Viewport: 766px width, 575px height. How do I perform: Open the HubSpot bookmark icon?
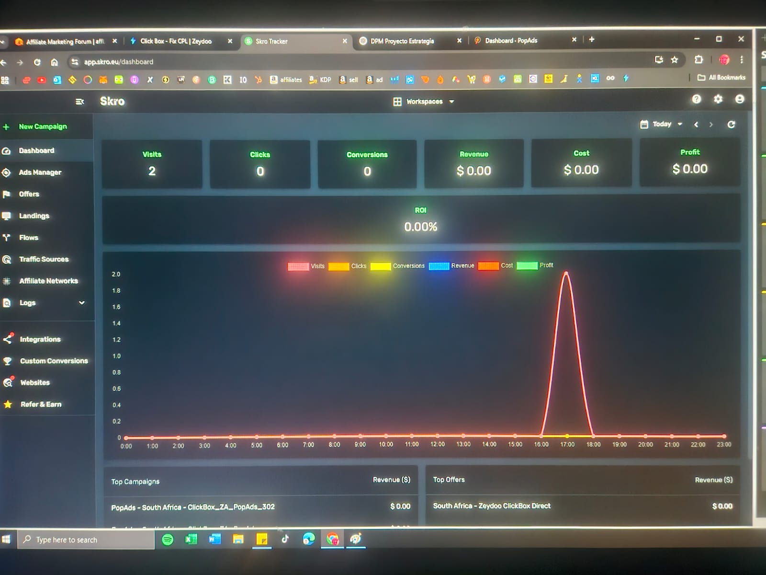pos(259,80)
